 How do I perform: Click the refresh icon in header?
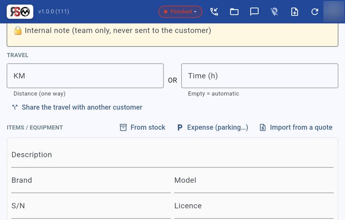coord(315,11)
